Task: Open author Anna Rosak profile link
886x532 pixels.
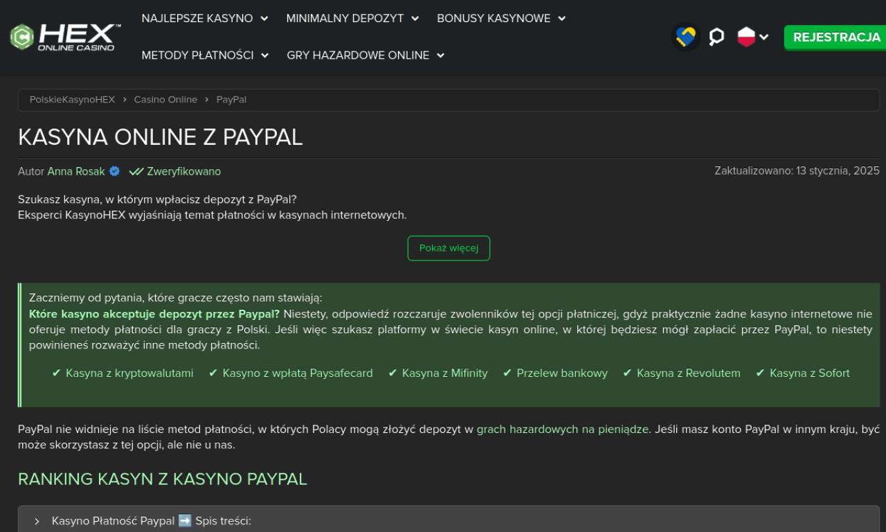Action: click(x=76, y=171)
